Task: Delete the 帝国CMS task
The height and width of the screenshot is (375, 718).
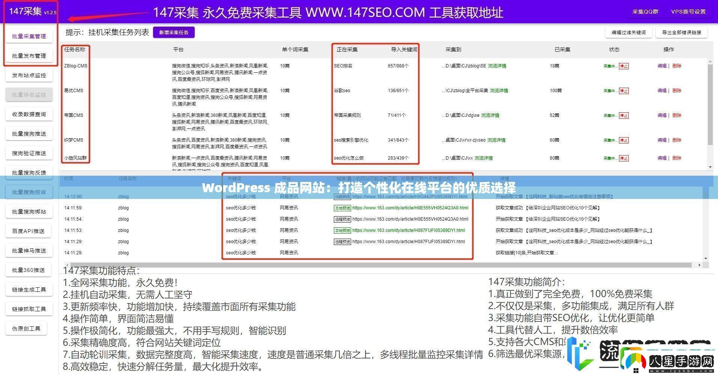Action: click(677, 115)
